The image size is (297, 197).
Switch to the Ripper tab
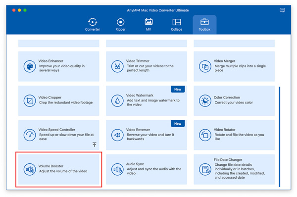(120, 25)
